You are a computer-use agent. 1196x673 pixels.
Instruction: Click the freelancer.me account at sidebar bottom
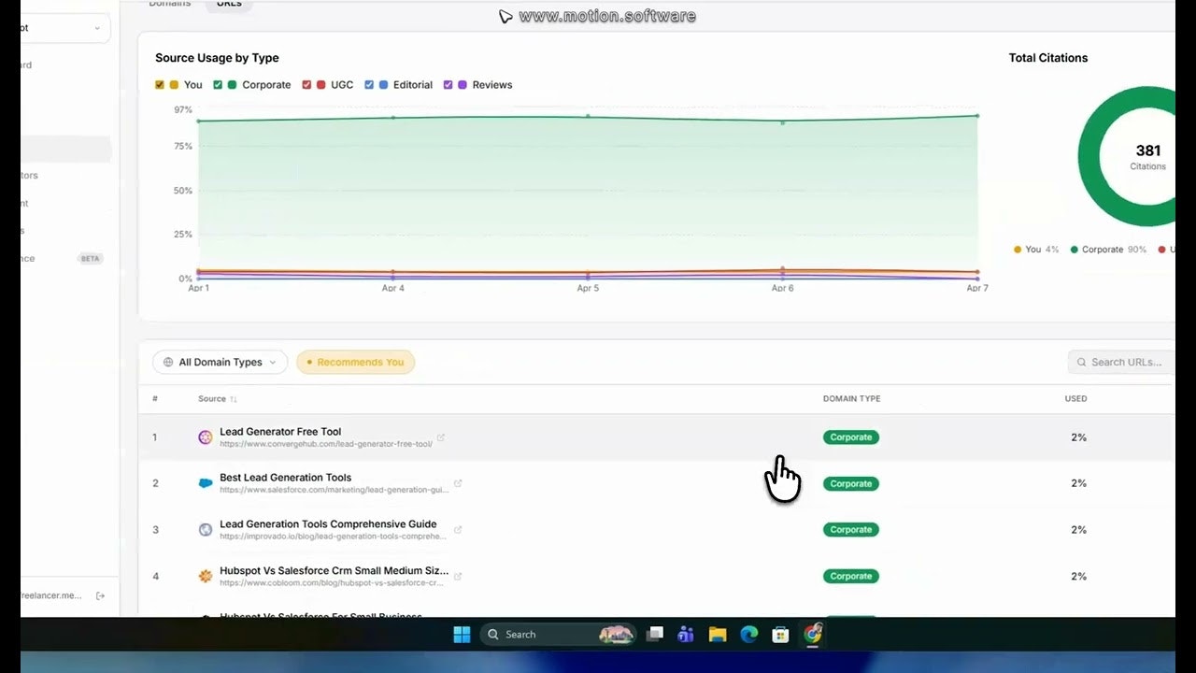coord(51,595)
